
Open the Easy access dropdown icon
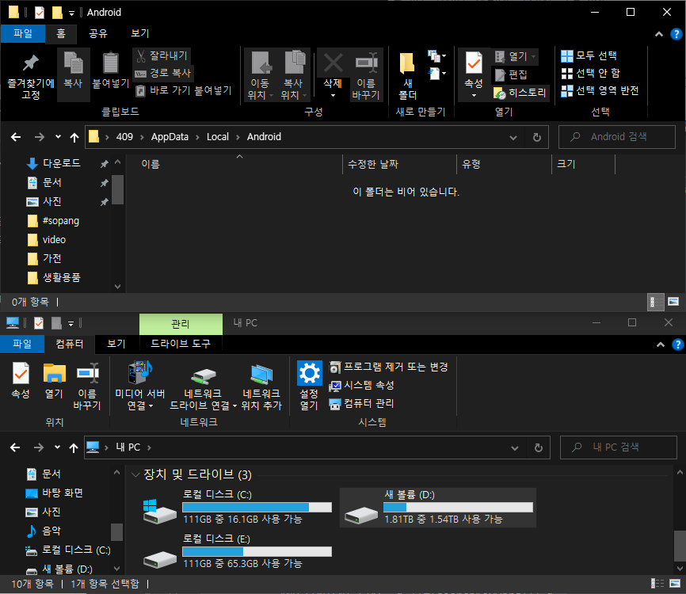[x=436, y=73]
